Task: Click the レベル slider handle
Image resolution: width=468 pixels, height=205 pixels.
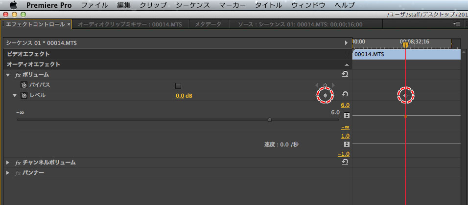Action: (x=270, y=120)
